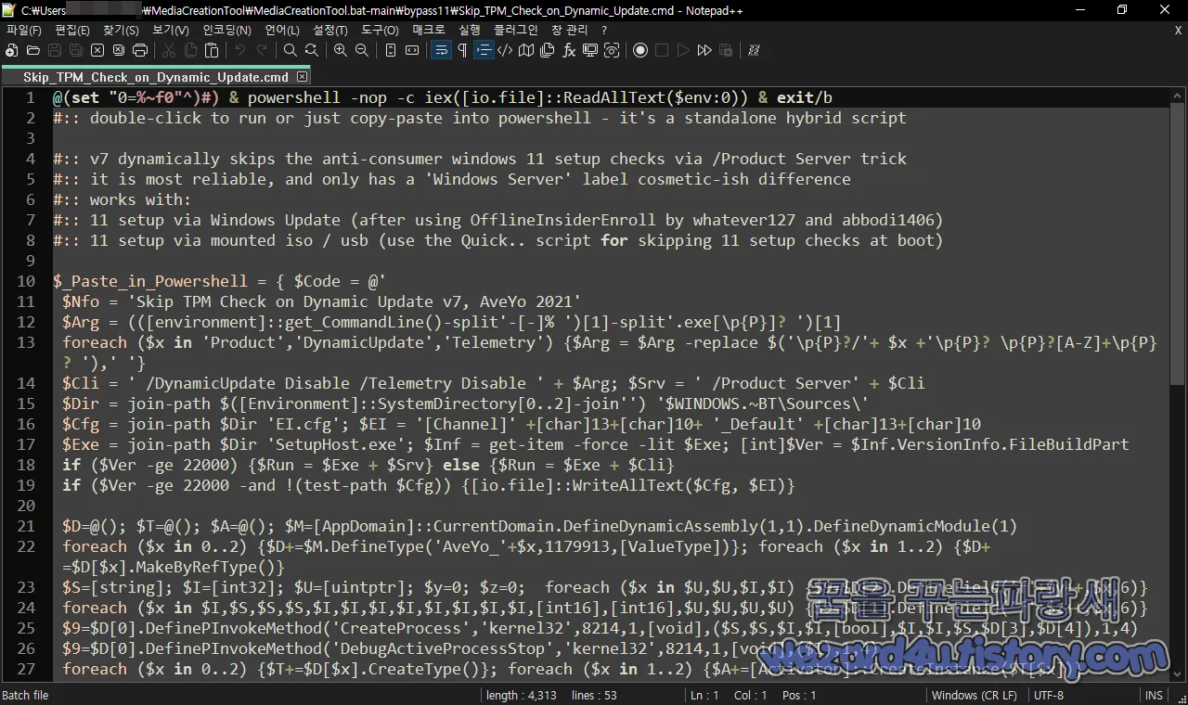Toggle the Indent Guide icon
This screenshot has height=705, width=1188.
tap(484, 50)
